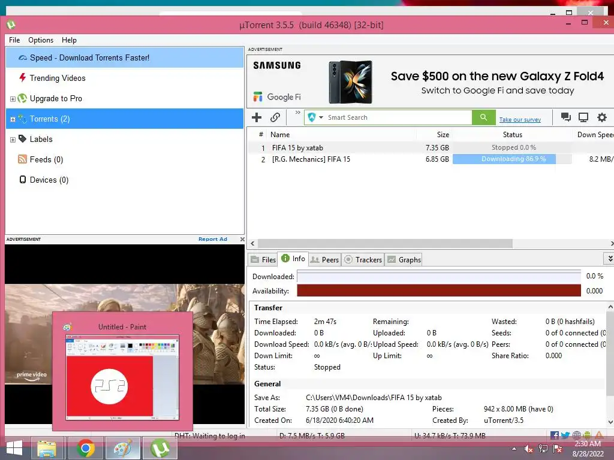Viewport: 614px width, 460px height.
Task: Click the Android icon in status bar
Action: tap(586, 435)
